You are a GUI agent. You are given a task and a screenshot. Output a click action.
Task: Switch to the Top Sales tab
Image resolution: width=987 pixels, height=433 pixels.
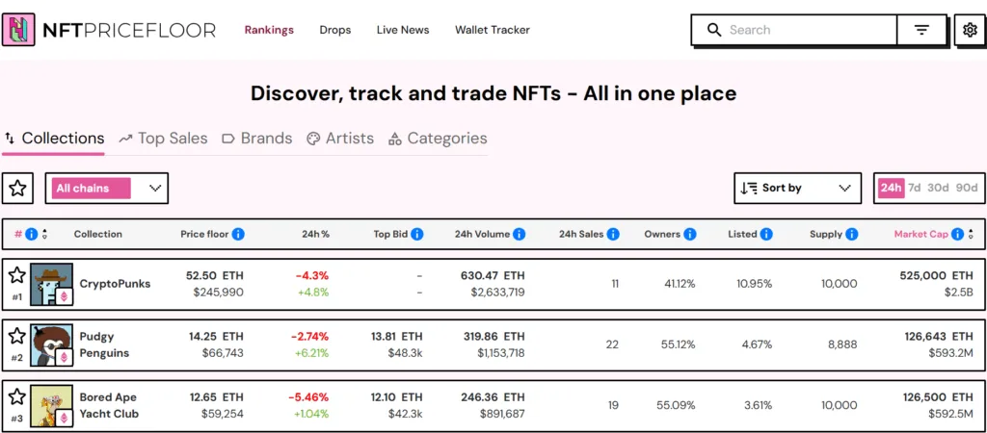pos(163,139)
